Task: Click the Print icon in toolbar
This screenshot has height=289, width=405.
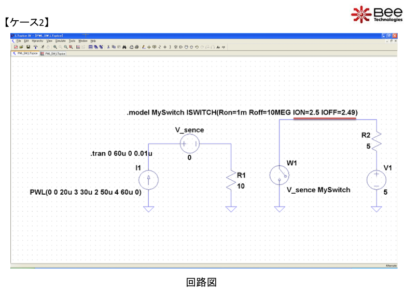Action: (136, 47)
